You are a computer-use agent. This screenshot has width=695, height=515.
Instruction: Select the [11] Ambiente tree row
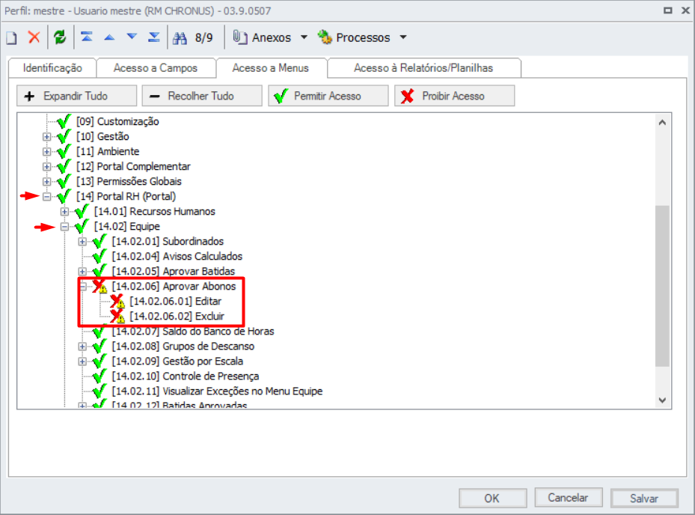(x=108, y=152)
